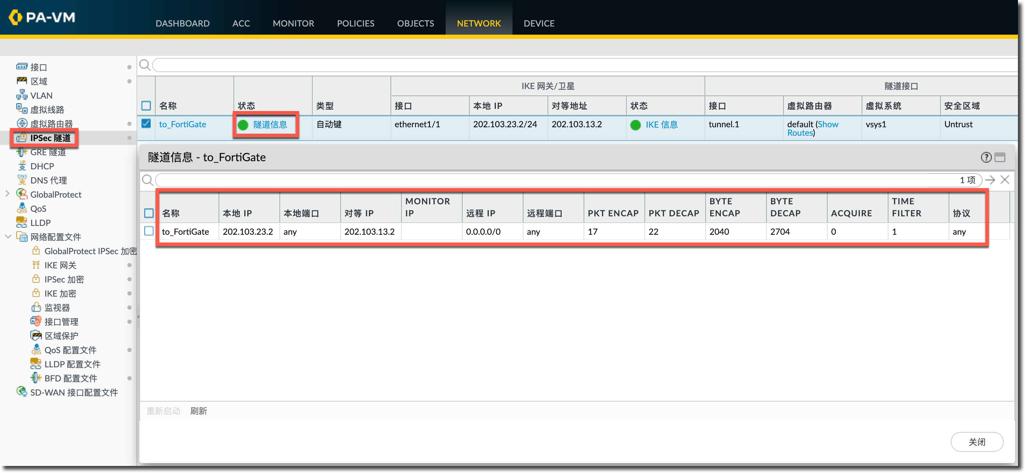Click the DHCP icon in sidebar
Screen dimensions: 1025x473
(x=22, y=166)
